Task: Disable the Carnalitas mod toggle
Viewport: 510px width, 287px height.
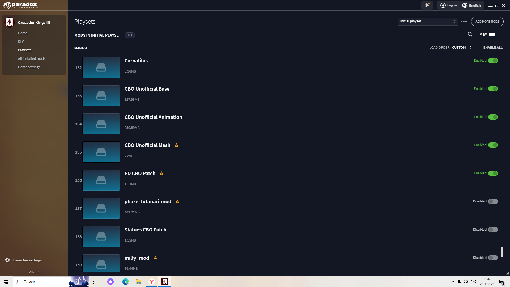Action: click(493, 61)
